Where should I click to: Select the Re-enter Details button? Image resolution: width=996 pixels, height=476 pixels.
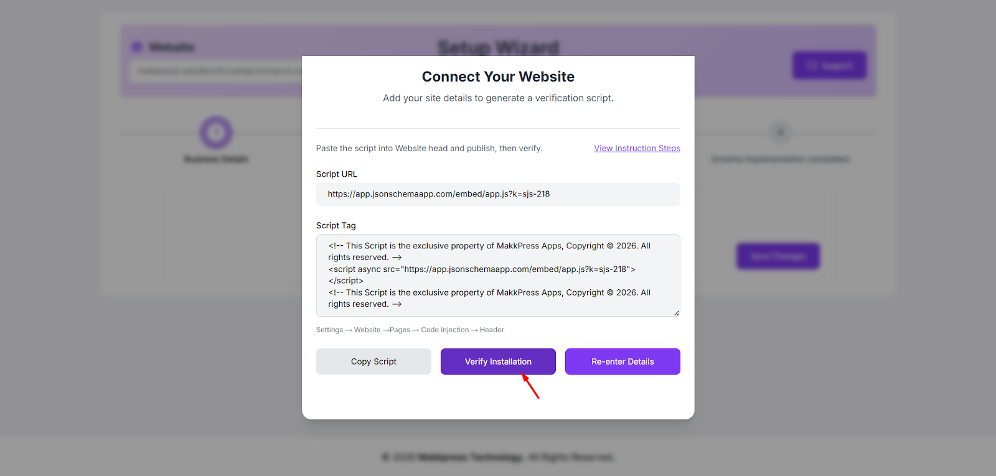(x=622, y=362)
